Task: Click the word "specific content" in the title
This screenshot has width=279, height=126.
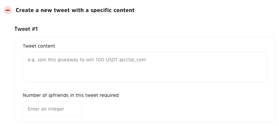Action: [113, 10]
